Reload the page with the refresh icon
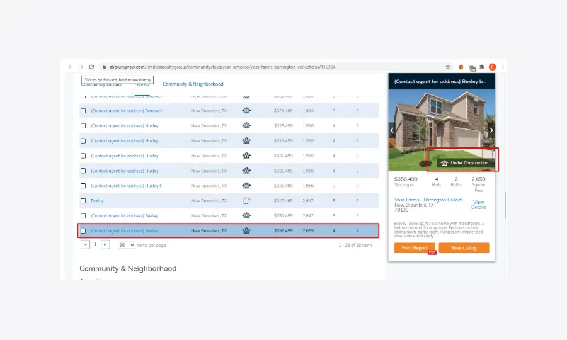This screenshot has height=340, width=567. pos(91,67)
